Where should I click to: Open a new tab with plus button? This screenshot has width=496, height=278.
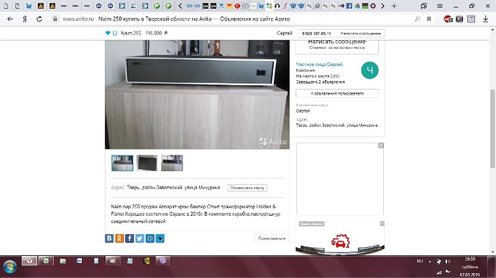[x=394, y=6]
